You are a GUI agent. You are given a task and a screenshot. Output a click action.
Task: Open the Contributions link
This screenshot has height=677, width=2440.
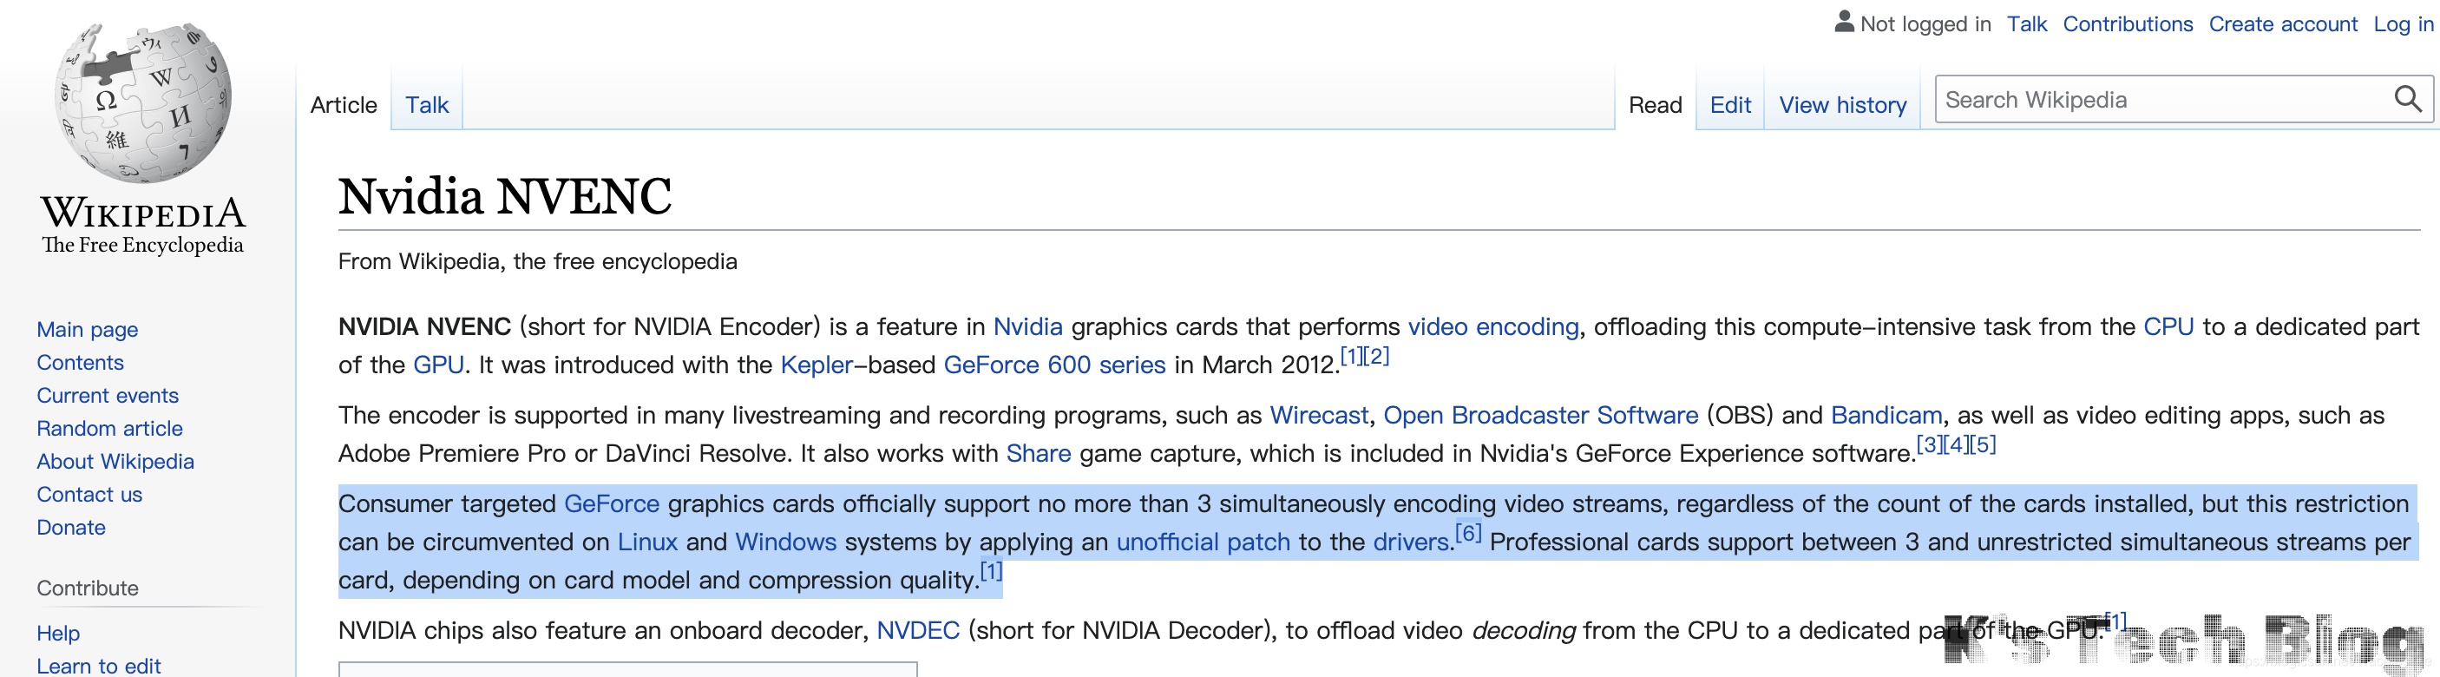pos(2128,23)
